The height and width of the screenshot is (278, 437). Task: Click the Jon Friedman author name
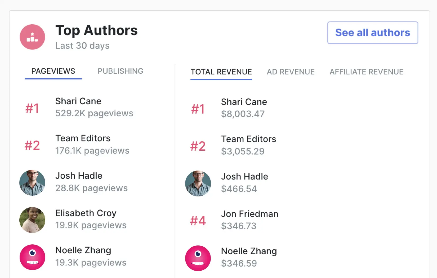tap(249, 214)
